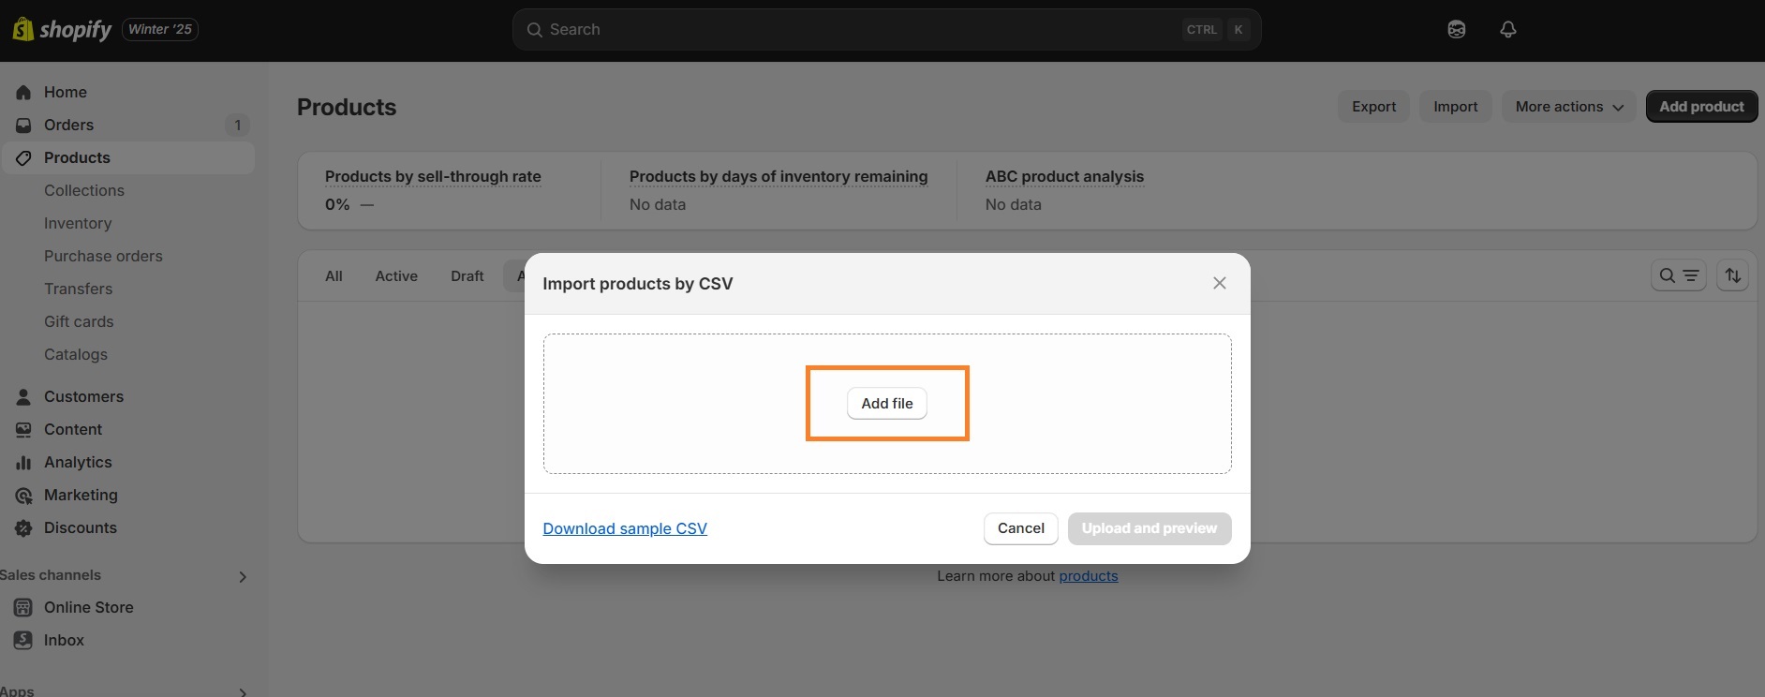1765x697 pixels.
Task: Select the Draft products tab
Action: pyautogui.click(x=467, y=276)
